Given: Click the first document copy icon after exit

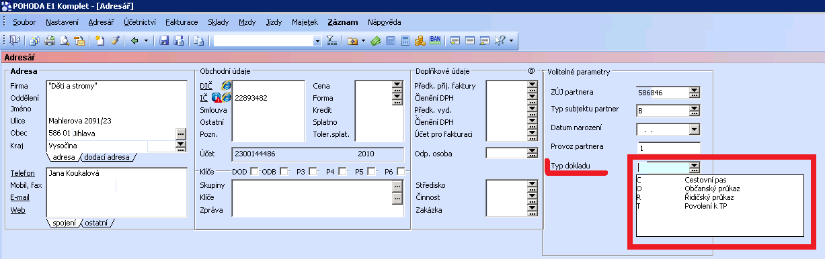Looking at the screenshot, I should pyautogui.click(x=34, y=41).
